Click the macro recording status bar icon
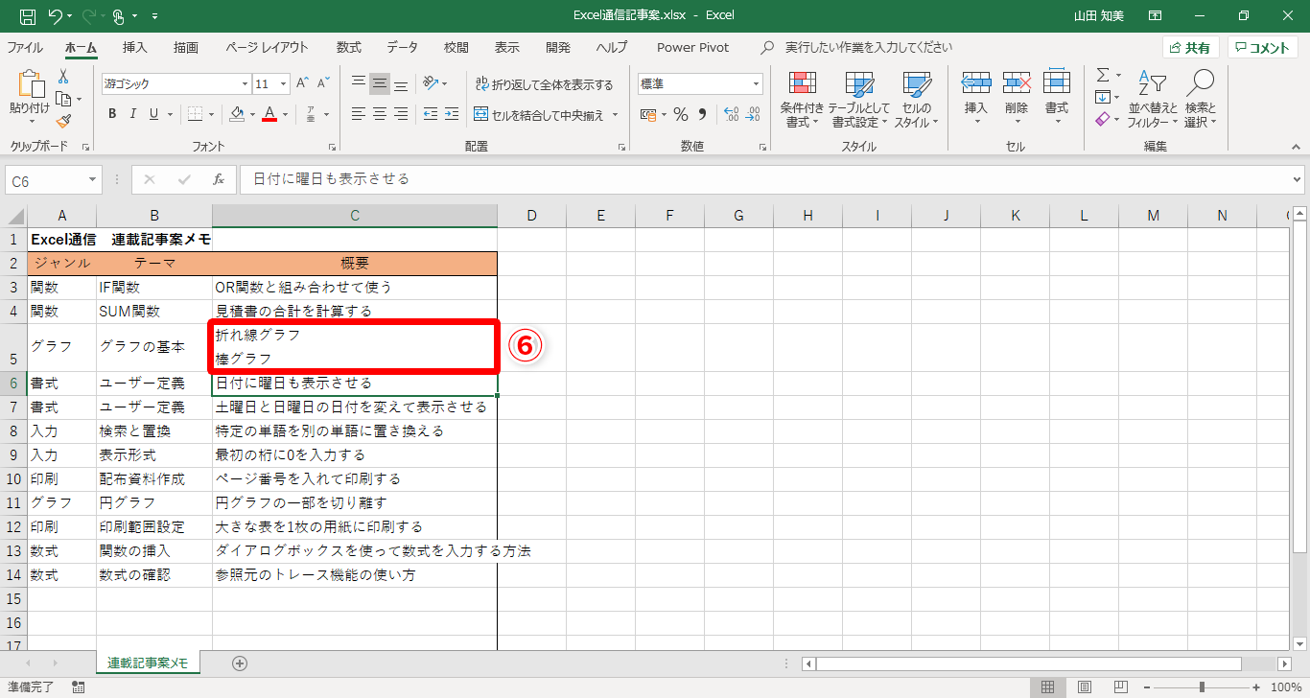 [x=79, y=686]
